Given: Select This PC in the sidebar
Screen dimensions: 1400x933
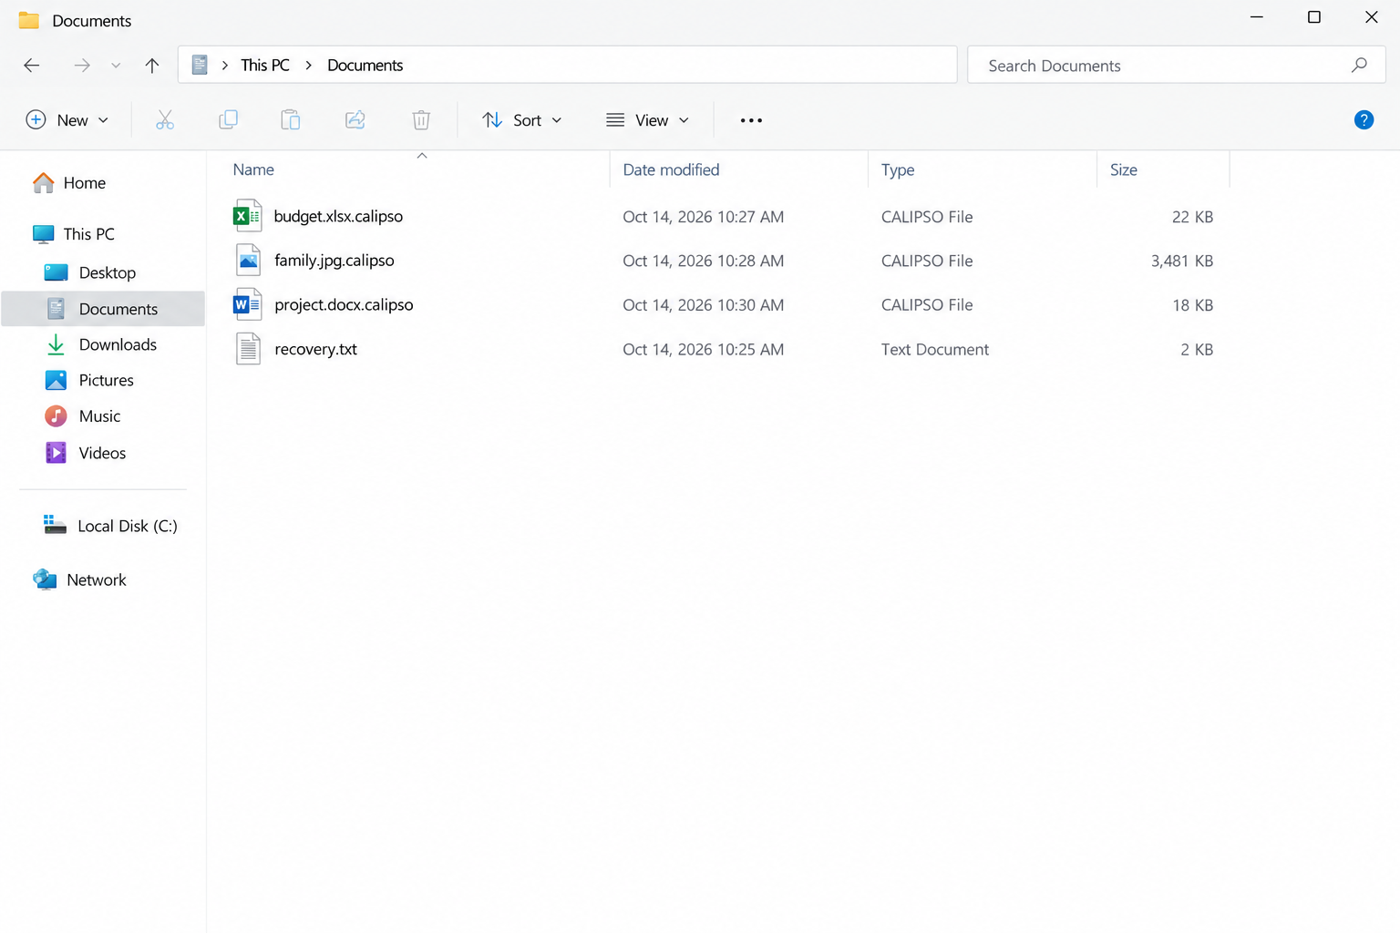Looking at the screenshot, I should (73, 234).
